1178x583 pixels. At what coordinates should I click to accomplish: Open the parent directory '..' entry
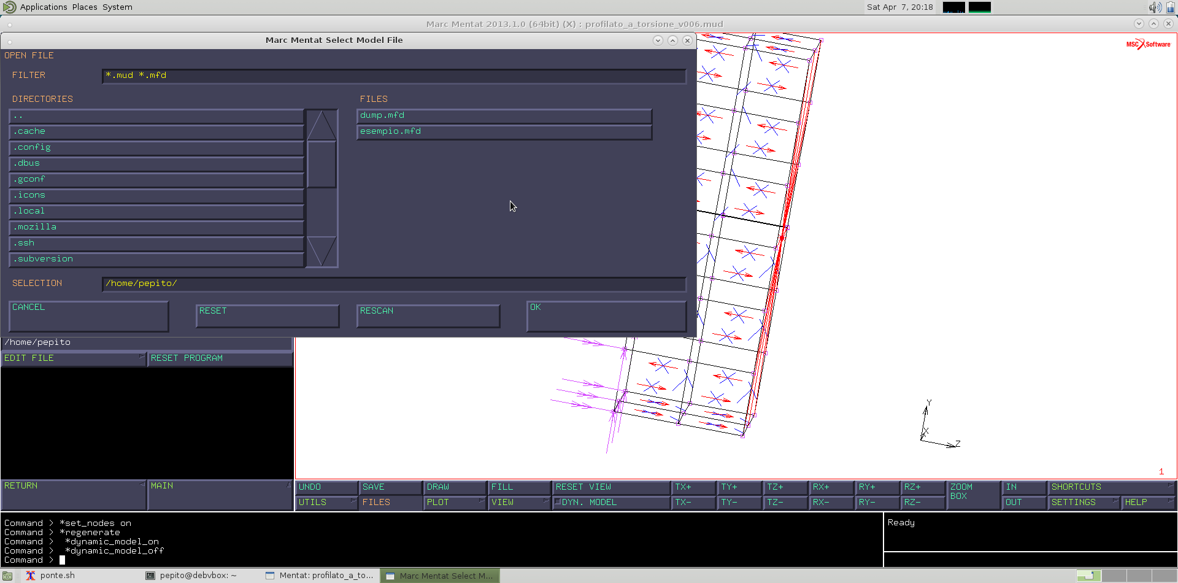(x=156, y=116)
